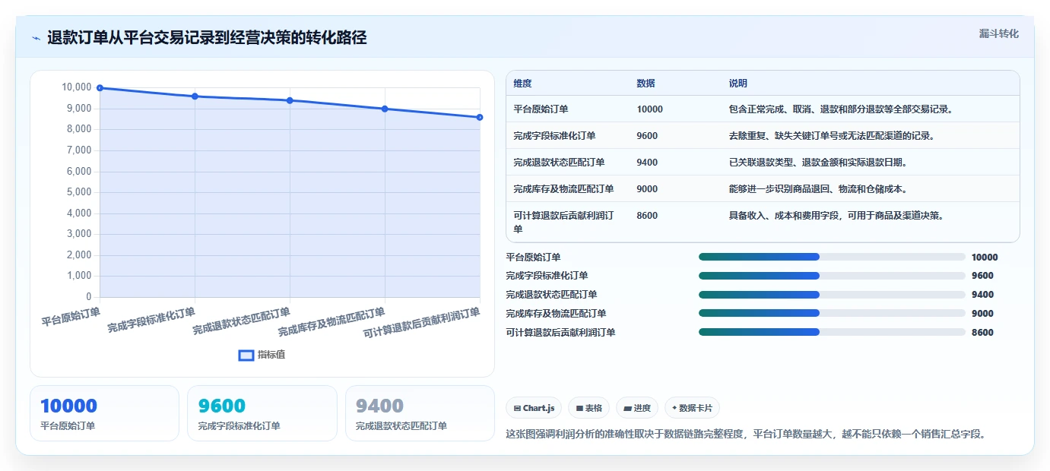The width and height of the screenshot is (1050, 471).
Task: Click 9000 in the table's 数据 column
Action: [647, 189]
